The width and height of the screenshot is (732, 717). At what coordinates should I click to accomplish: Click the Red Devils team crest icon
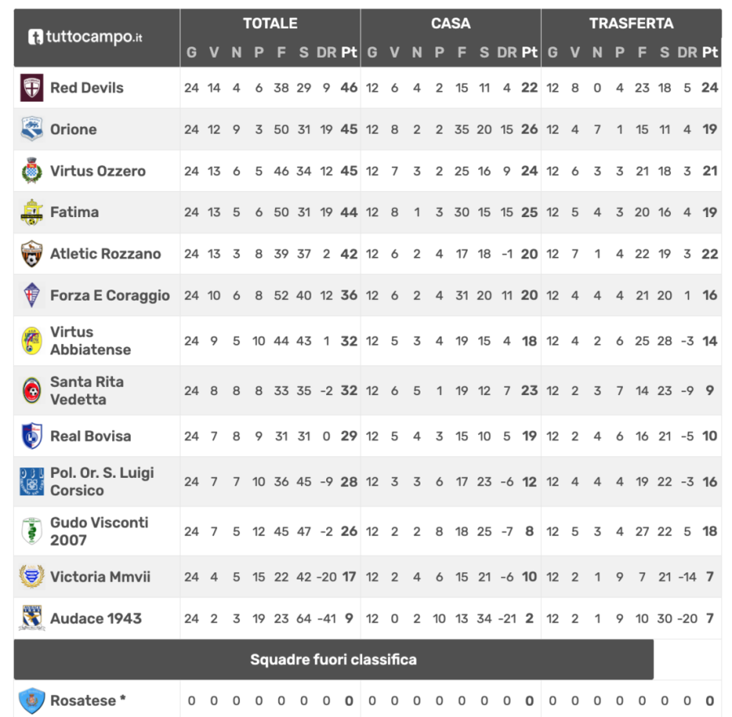coord(32,88)
